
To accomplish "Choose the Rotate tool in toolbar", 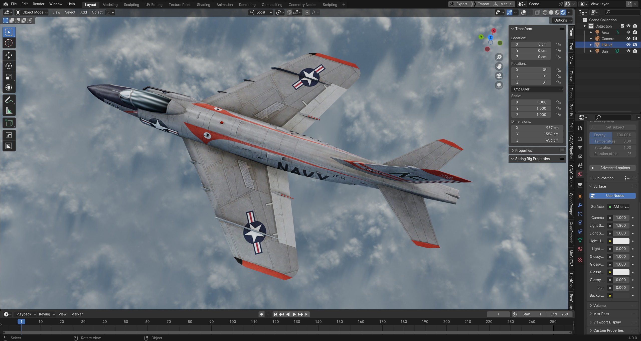I will coord(9,66).
